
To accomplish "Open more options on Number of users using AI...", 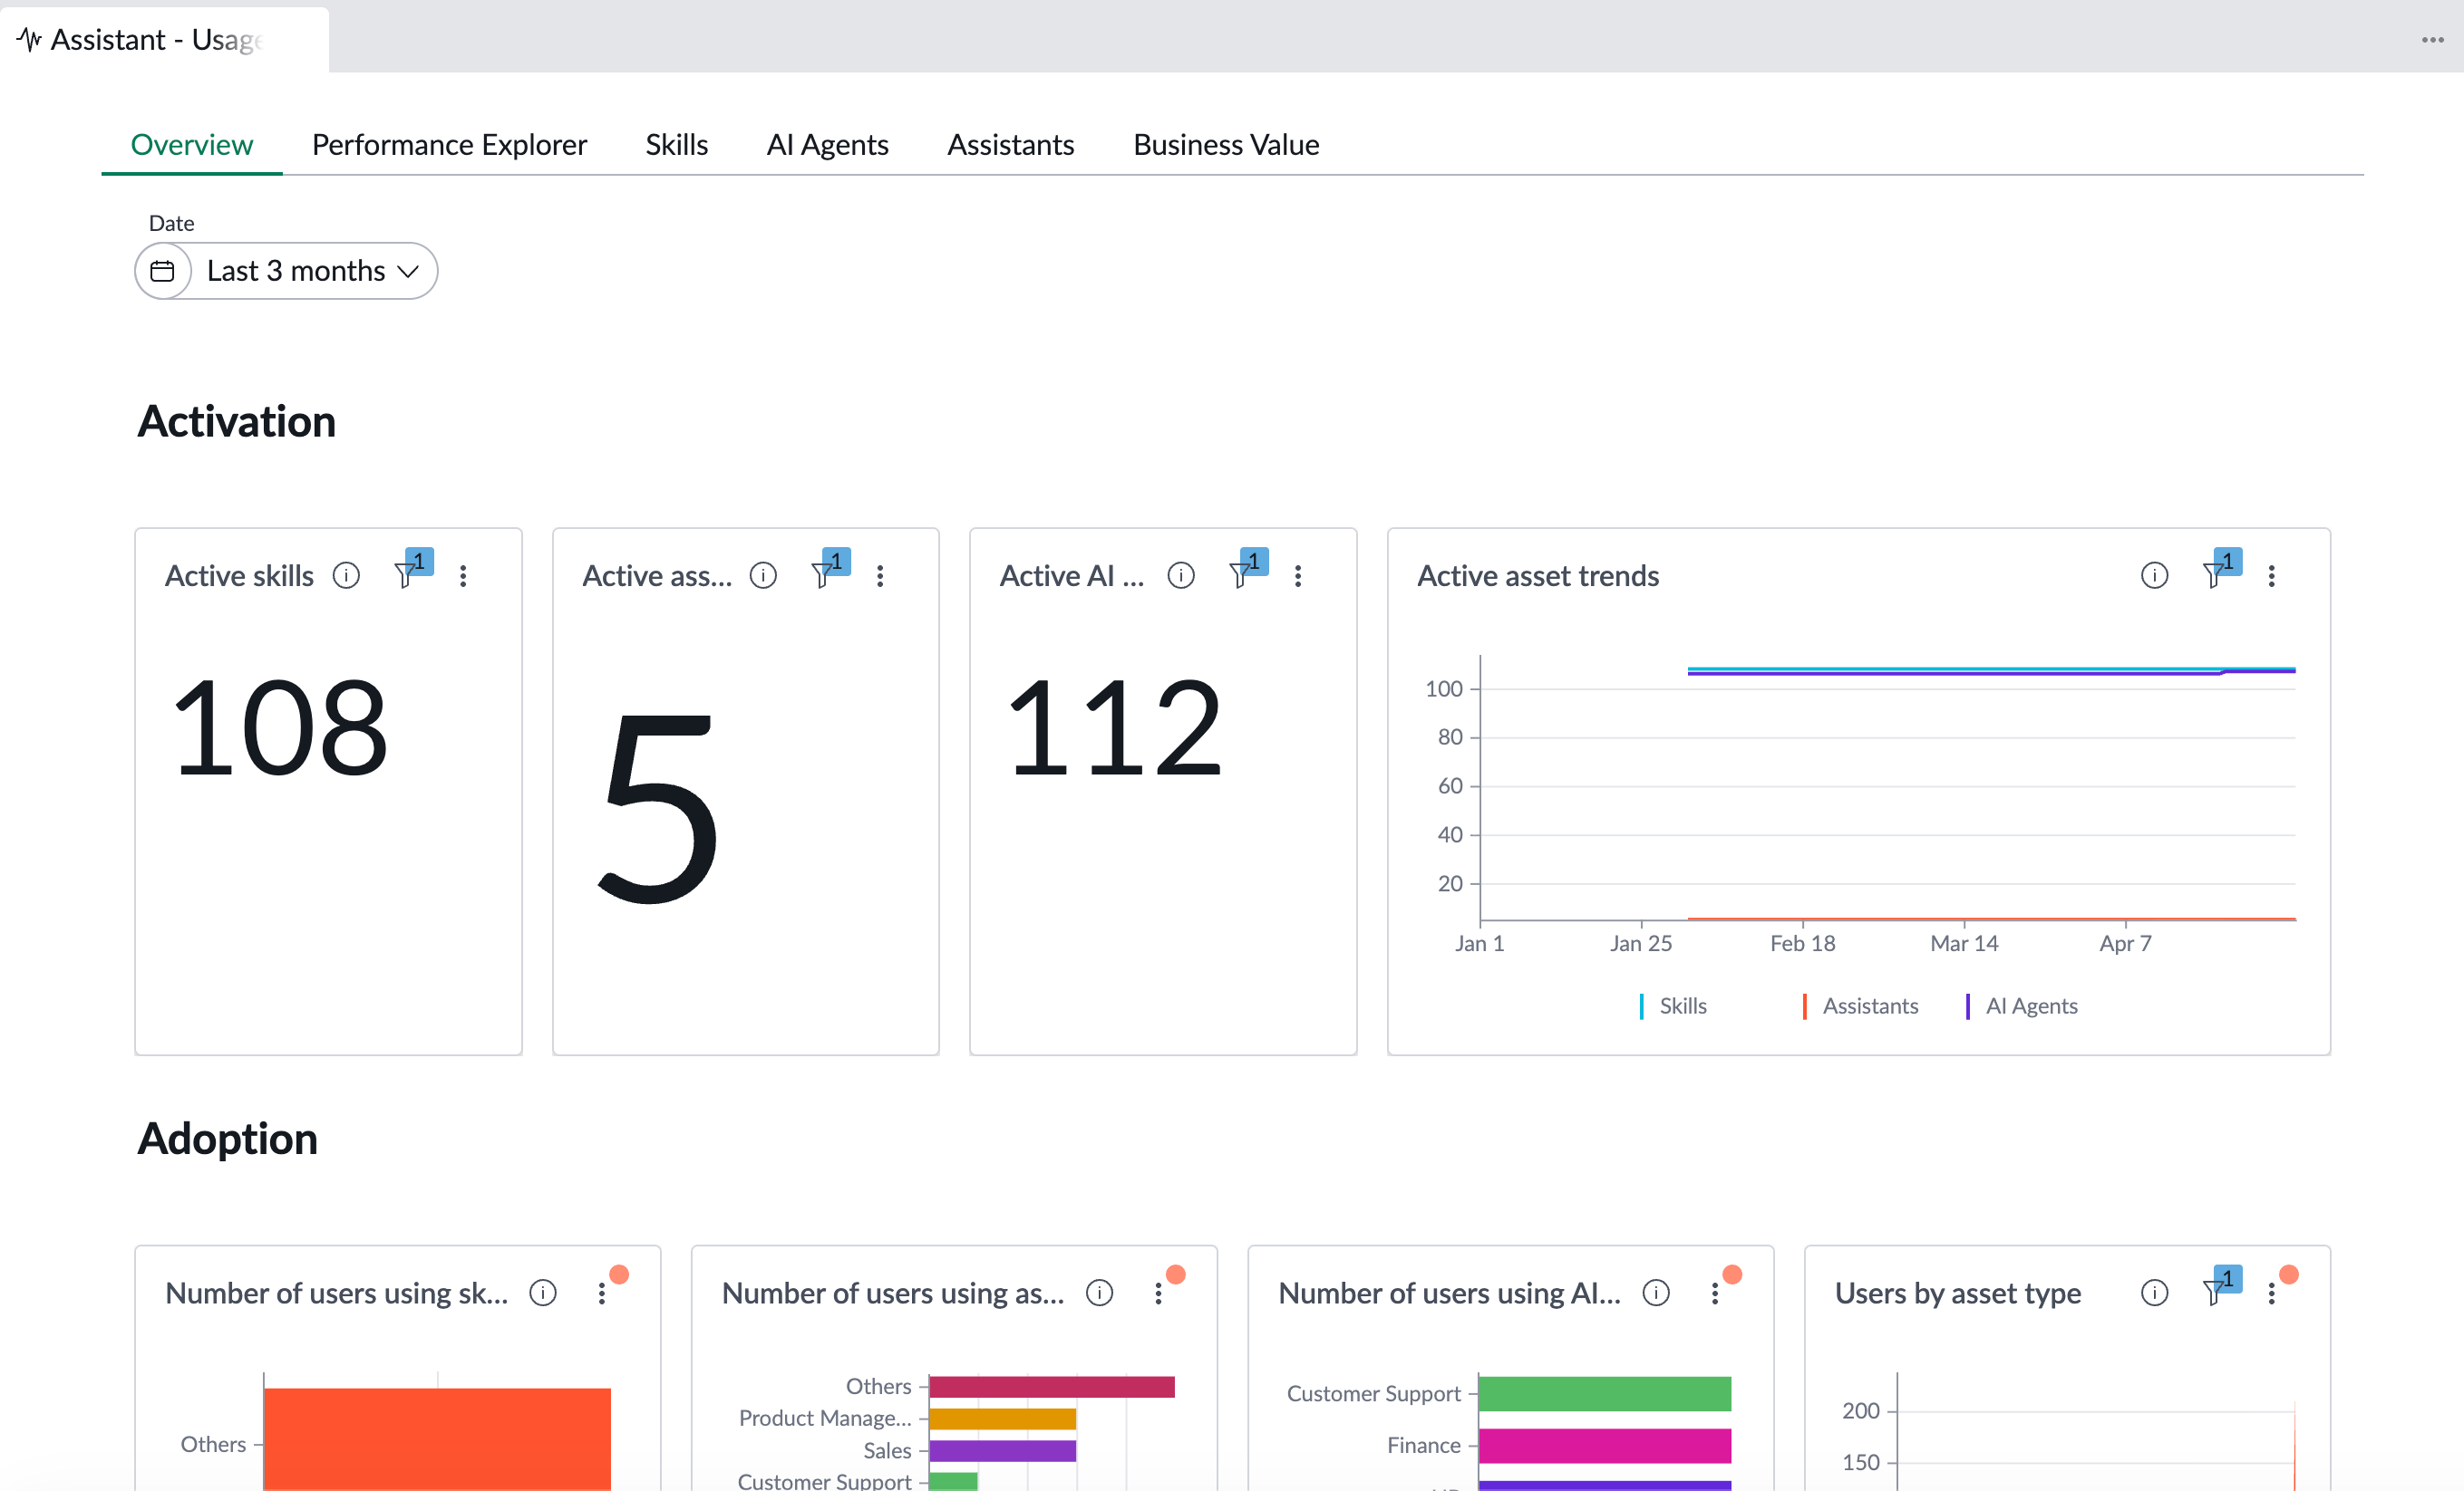I will click(x=1715, y=1294).
